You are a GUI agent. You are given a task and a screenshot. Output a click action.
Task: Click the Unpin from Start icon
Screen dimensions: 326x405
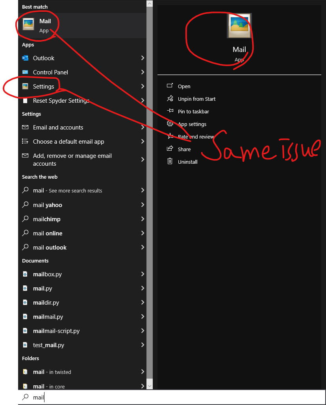[170, 98]
